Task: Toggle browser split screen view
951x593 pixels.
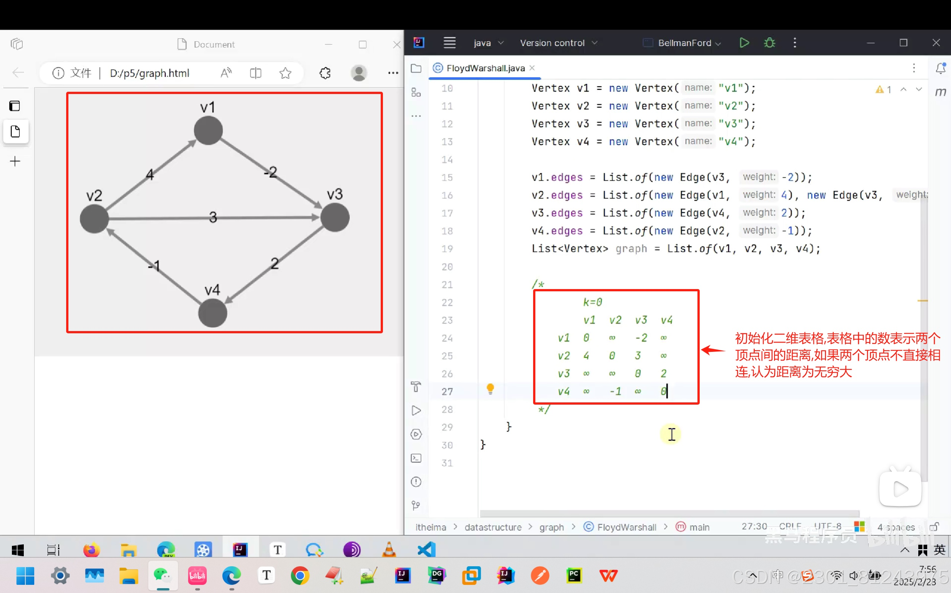Action: 255,73
